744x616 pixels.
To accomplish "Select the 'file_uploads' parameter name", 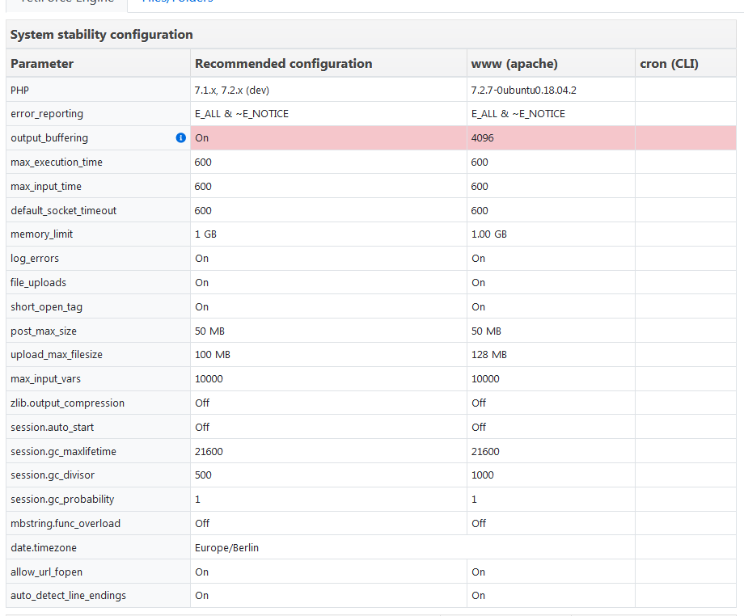I will [x=39, y=283].
